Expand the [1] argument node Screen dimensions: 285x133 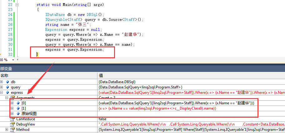coord(12,108)
